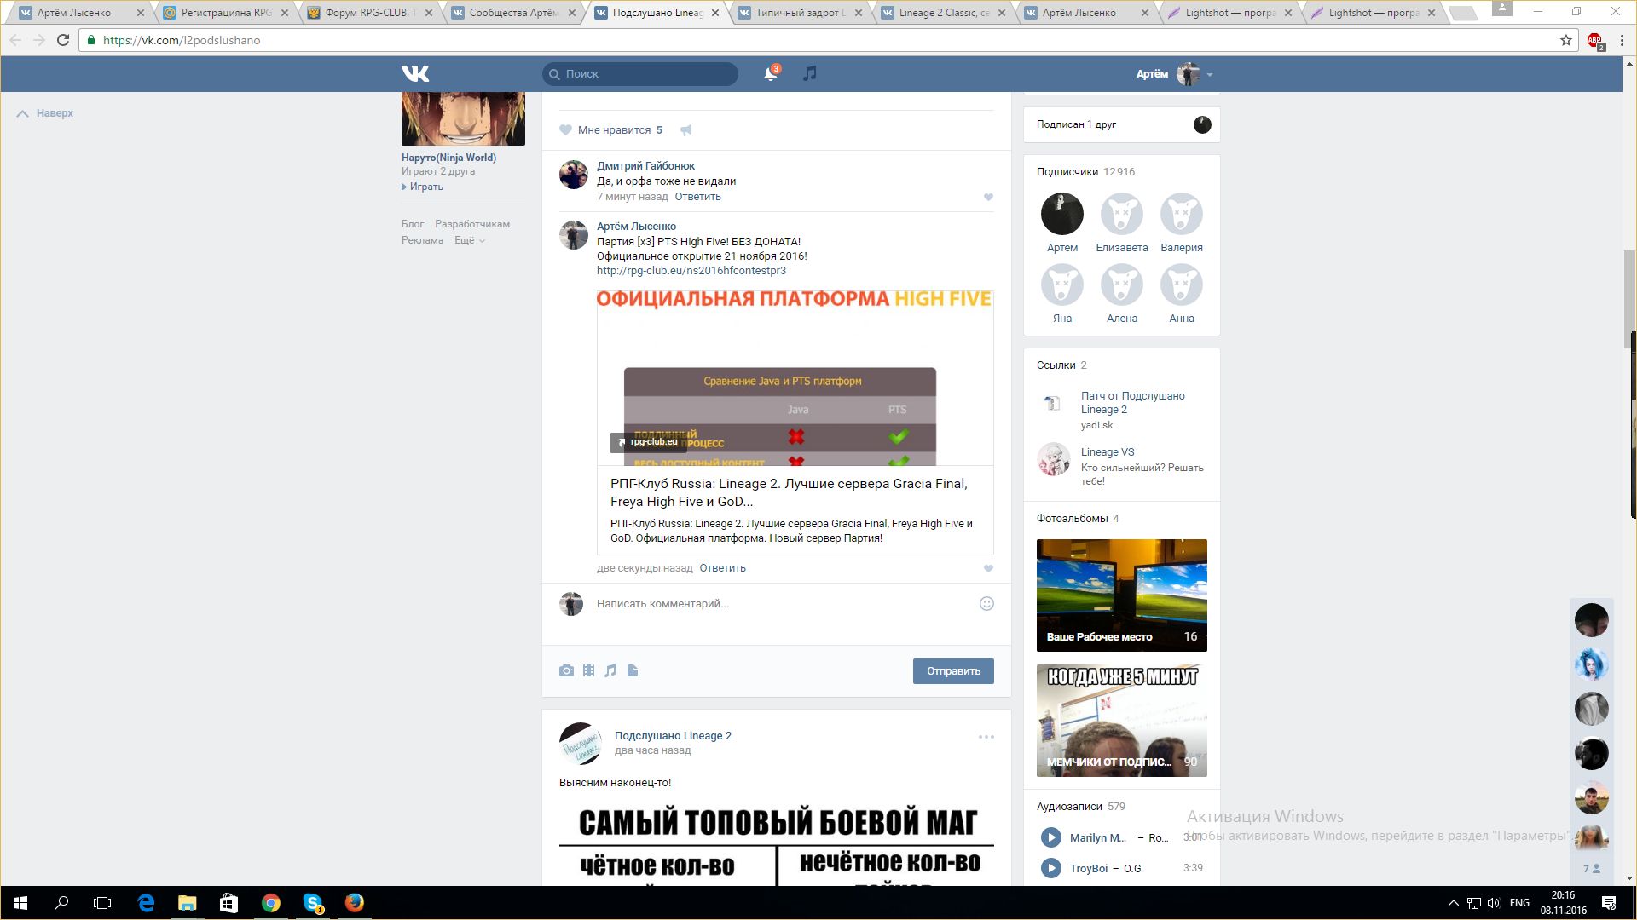1637x920 pixels.
Task: Open the rpg-club.eu/ns2016hfcontestpr3 link
Action: click(691, 271)
